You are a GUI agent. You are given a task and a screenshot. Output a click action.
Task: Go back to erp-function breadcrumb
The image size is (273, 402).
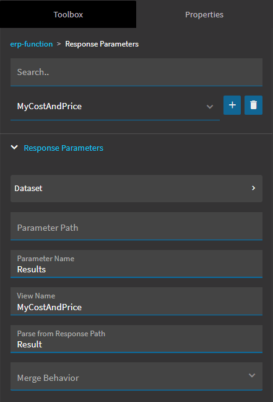pyautogui.click(x=32, y=44)
